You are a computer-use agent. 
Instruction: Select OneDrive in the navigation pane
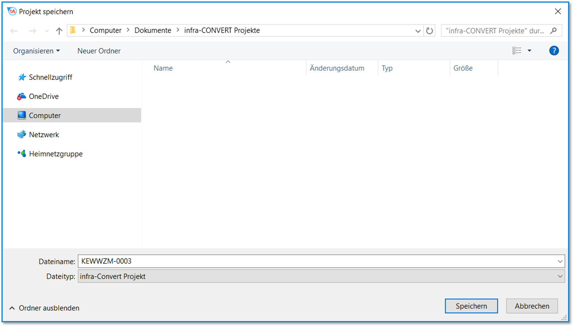(x=43, y=96)
